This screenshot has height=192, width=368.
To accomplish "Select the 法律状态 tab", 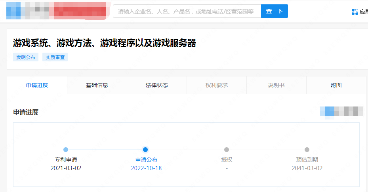I will coord(157,85).
